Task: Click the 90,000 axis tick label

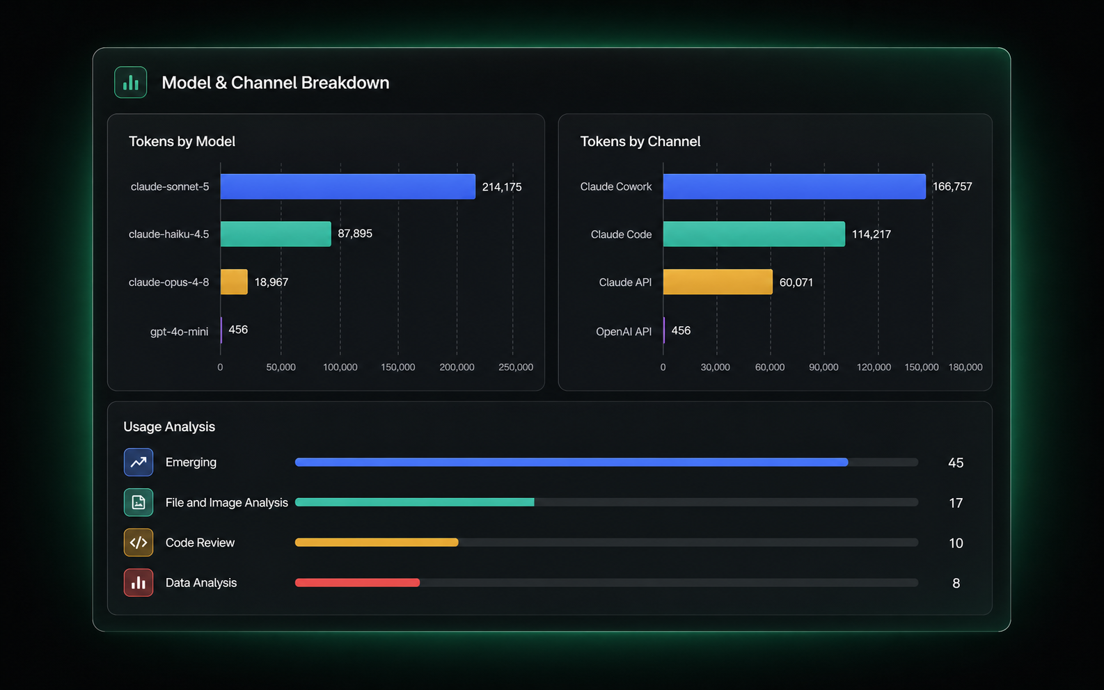Action: click(x=823, y=367)
